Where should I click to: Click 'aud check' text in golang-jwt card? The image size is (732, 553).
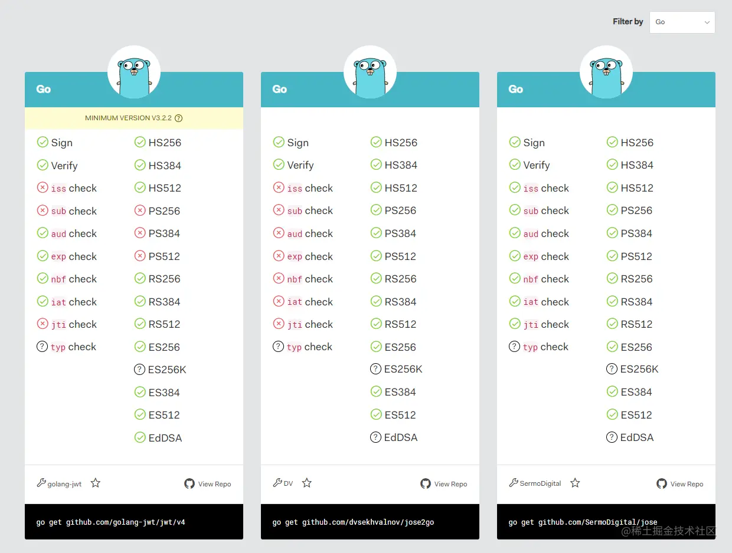(x=74, y=233)
